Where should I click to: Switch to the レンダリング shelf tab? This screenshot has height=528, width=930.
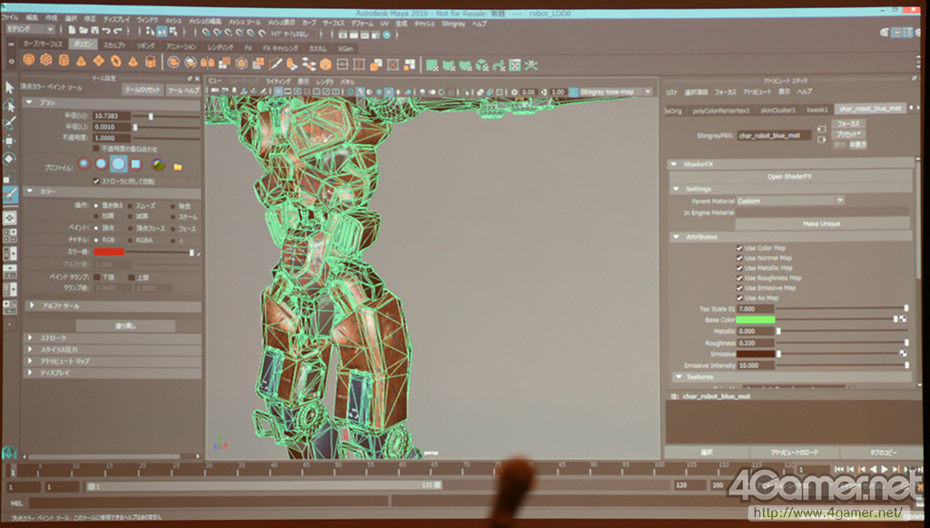(x=221, y=47)
